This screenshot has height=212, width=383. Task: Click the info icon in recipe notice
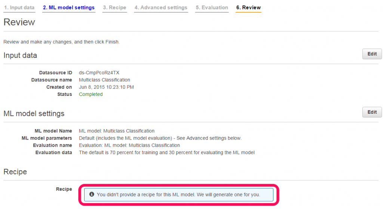[92, 194]
